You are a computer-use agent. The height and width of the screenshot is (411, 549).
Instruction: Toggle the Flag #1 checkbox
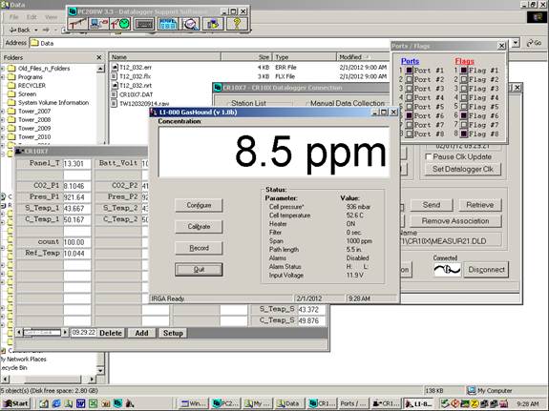pyautogui.click(x=464, y=71)
